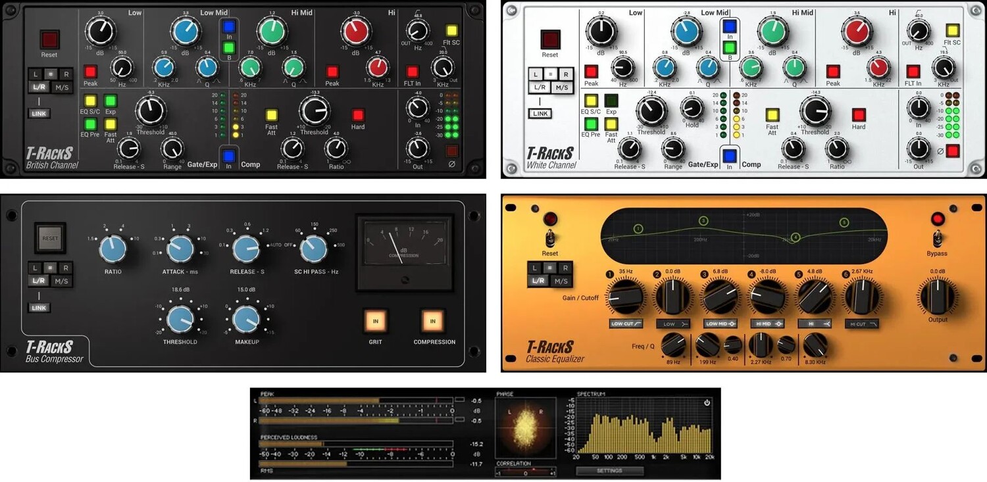This screenshot has width=987, height=482.
Task: Toggle phase invert on White Channel
Action: click(952, 151)
